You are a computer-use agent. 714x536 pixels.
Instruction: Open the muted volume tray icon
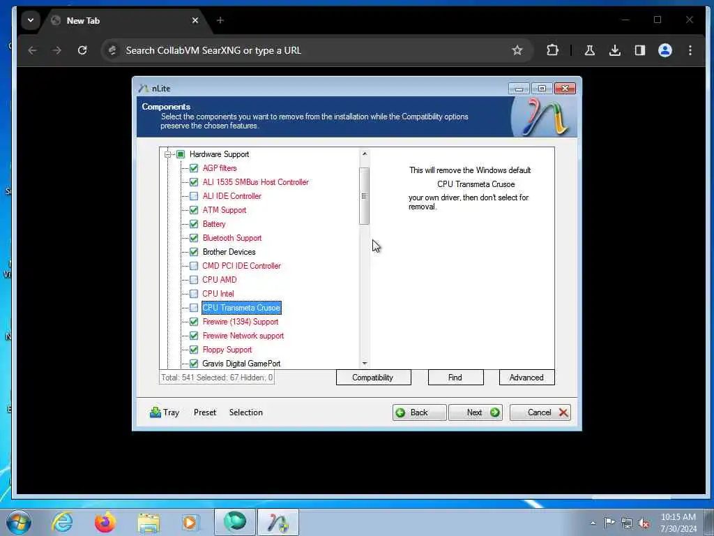tap(644, 523)
